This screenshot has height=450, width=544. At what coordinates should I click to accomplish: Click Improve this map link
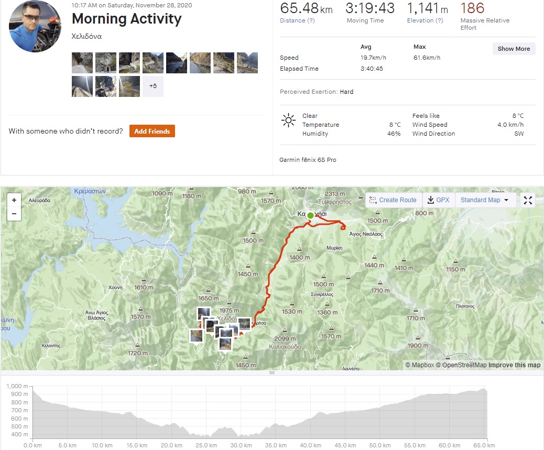coord(514,365)
